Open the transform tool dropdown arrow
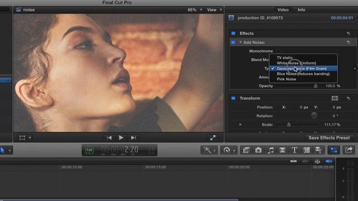358x201 pixels. 30,138
